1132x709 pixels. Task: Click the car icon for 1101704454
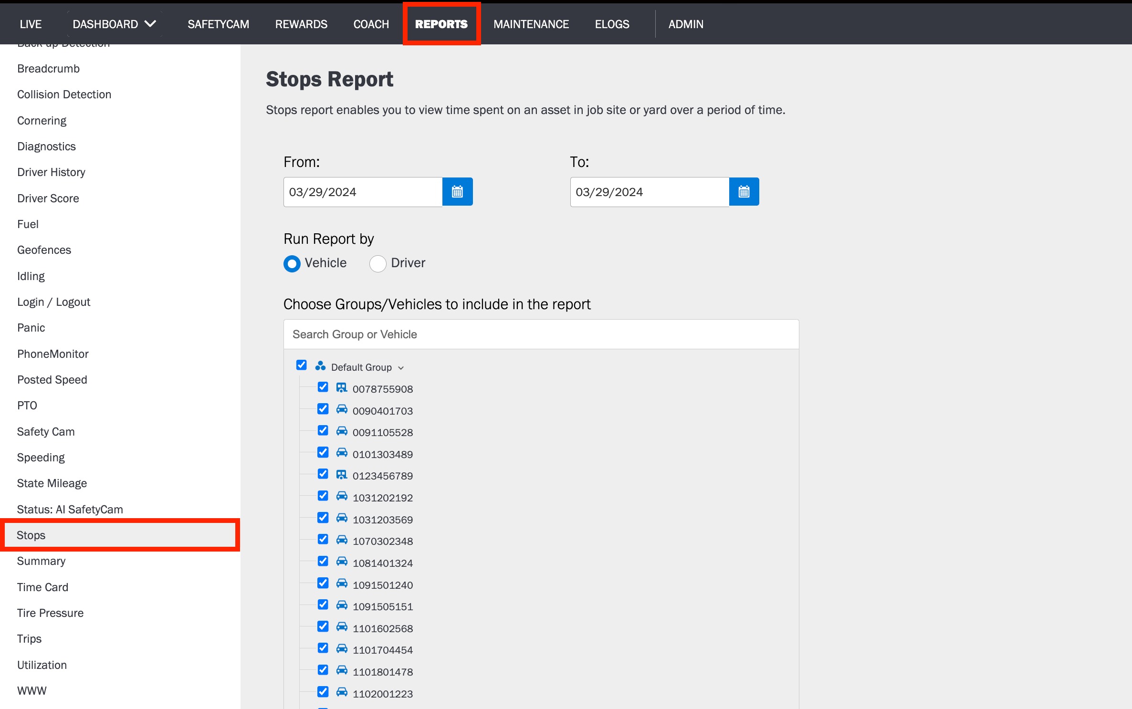pos(342,648)
